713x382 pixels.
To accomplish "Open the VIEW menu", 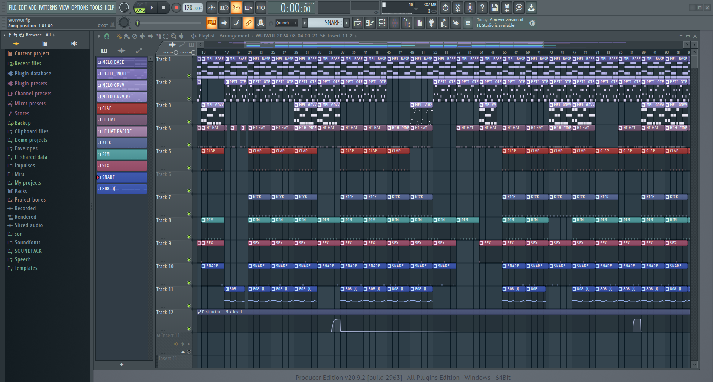I will [x=64, y=7].
